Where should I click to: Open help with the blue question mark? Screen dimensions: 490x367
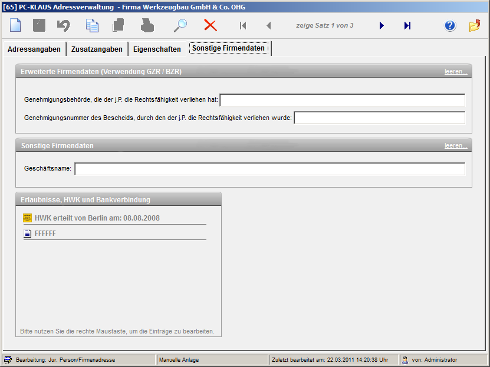[x=450, y=25]
